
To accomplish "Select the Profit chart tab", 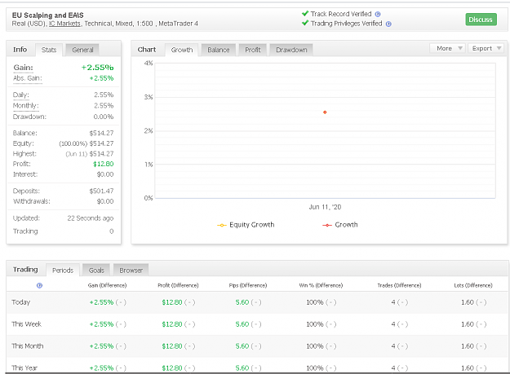I will 252,50.
